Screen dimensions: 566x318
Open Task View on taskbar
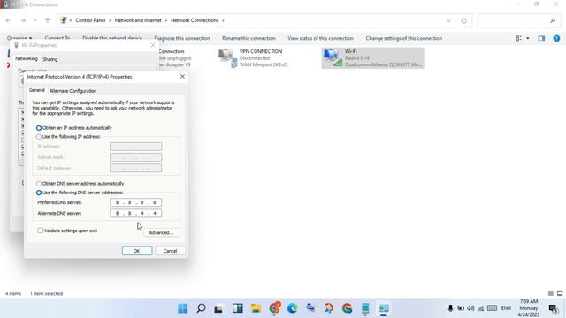(218, 308)
